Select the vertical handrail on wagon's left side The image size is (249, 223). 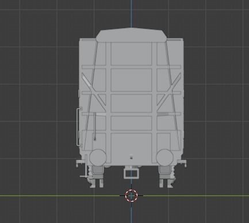pos(79,127)
